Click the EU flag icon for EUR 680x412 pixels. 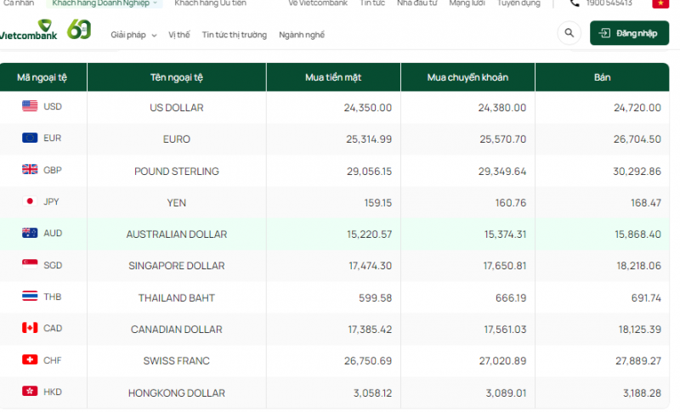click(30, 138)
